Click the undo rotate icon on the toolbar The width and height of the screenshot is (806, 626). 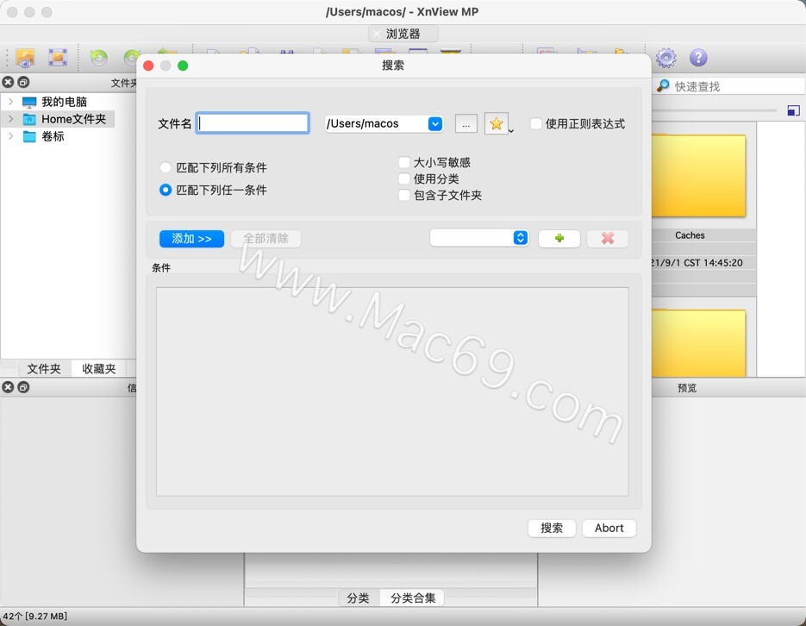point(99,57)
